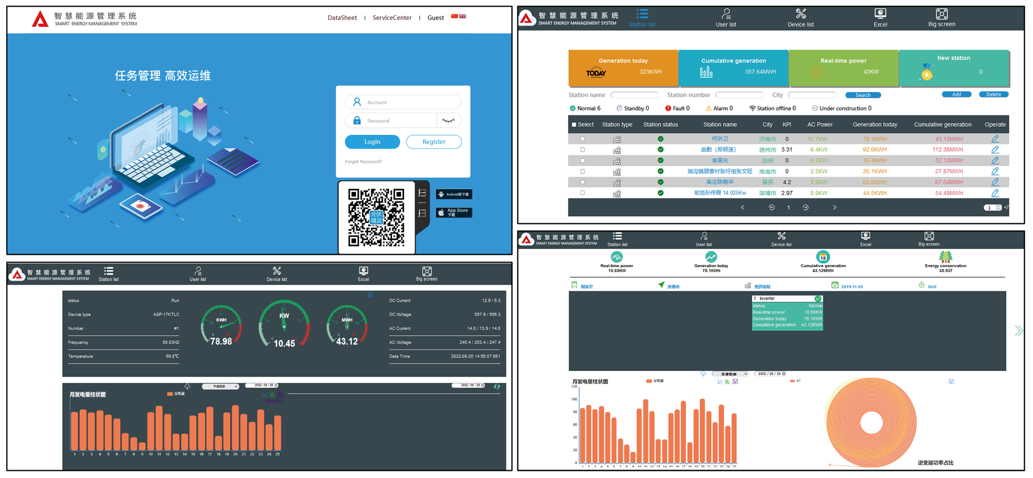Open DataSheet in the login page header
Screen dimensions: 1033x478
tap(342, 18)
